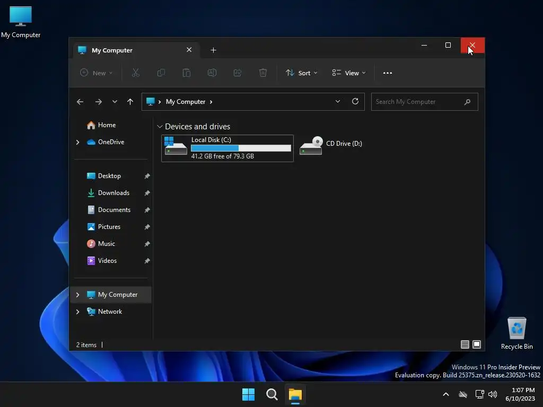This screenshot has height=407, width=543.
Task: Select My Computer in navigation pane
Action: click(x=112, y=295)
